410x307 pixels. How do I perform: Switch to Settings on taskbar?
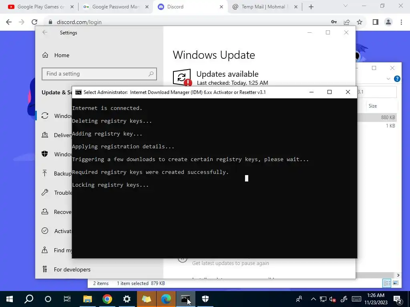(127, 299)
